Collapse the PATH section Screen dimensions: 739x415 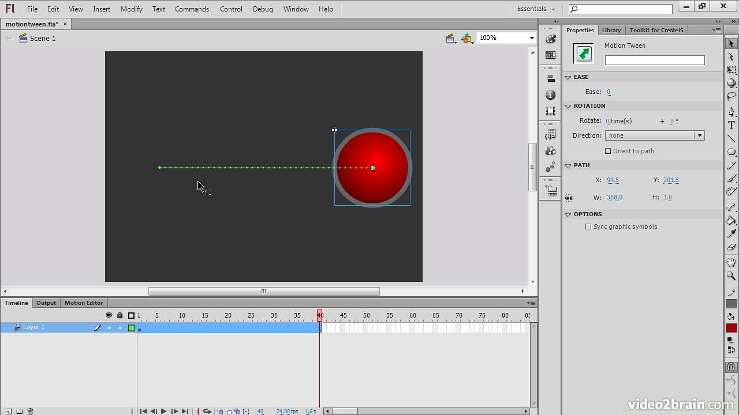(568, 165)
